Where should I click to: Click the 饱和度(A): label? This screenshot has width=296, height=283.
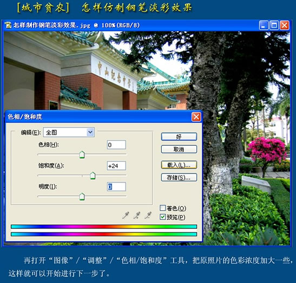point(51,166)
